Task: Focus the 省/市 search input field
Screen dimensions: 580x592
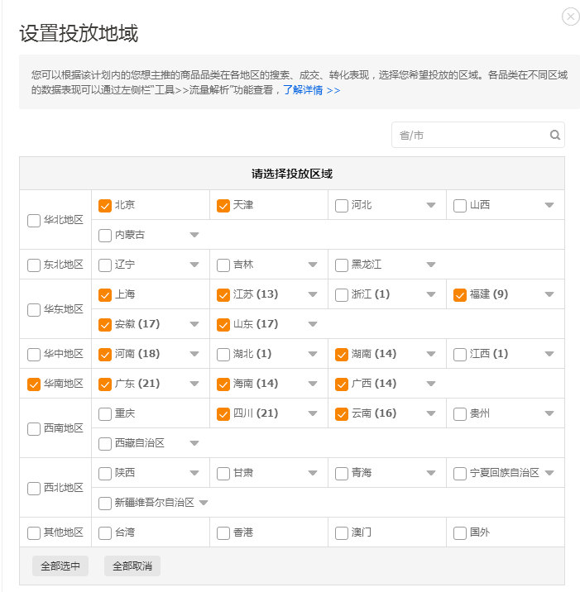Action: tap(472, 136)
